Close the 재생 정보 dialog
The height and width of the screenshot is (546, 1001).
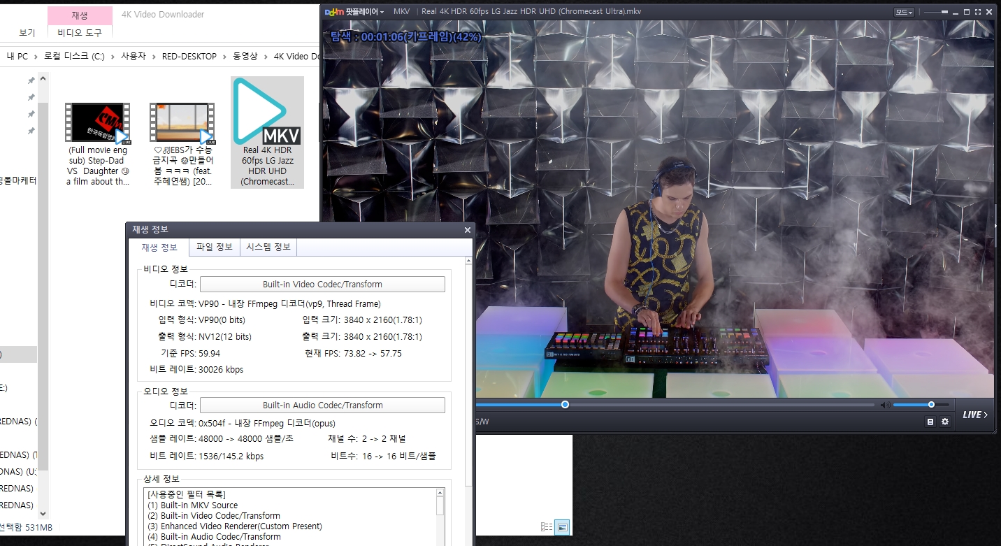(x=468, y=229)
